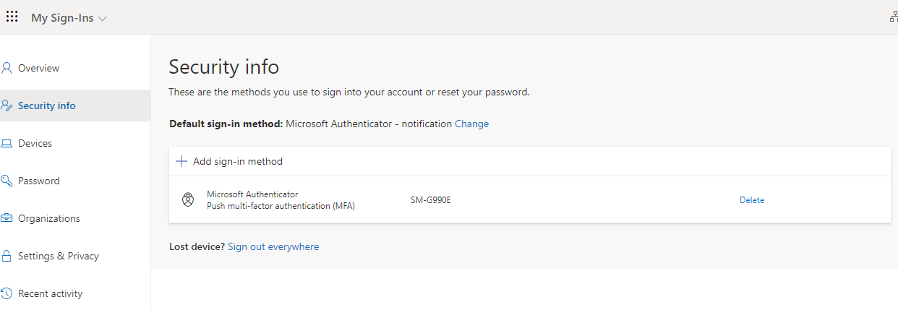Screen dimensions: 898x310
Task: Click the Add sign-in method text
Action: coord(237,161)
